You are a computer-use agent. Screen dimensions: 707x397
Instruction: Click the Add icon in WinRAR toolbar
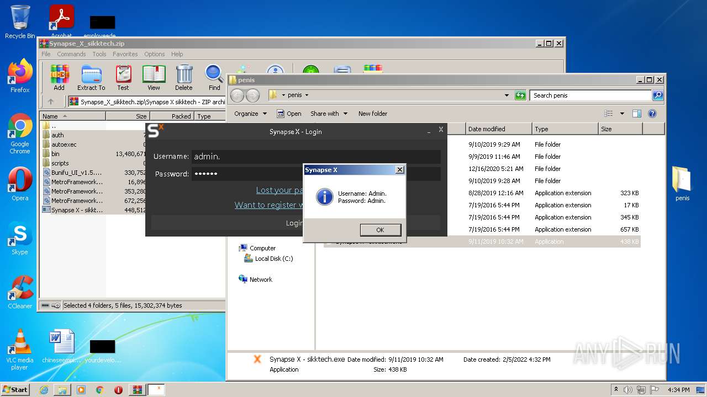point(59,78)
